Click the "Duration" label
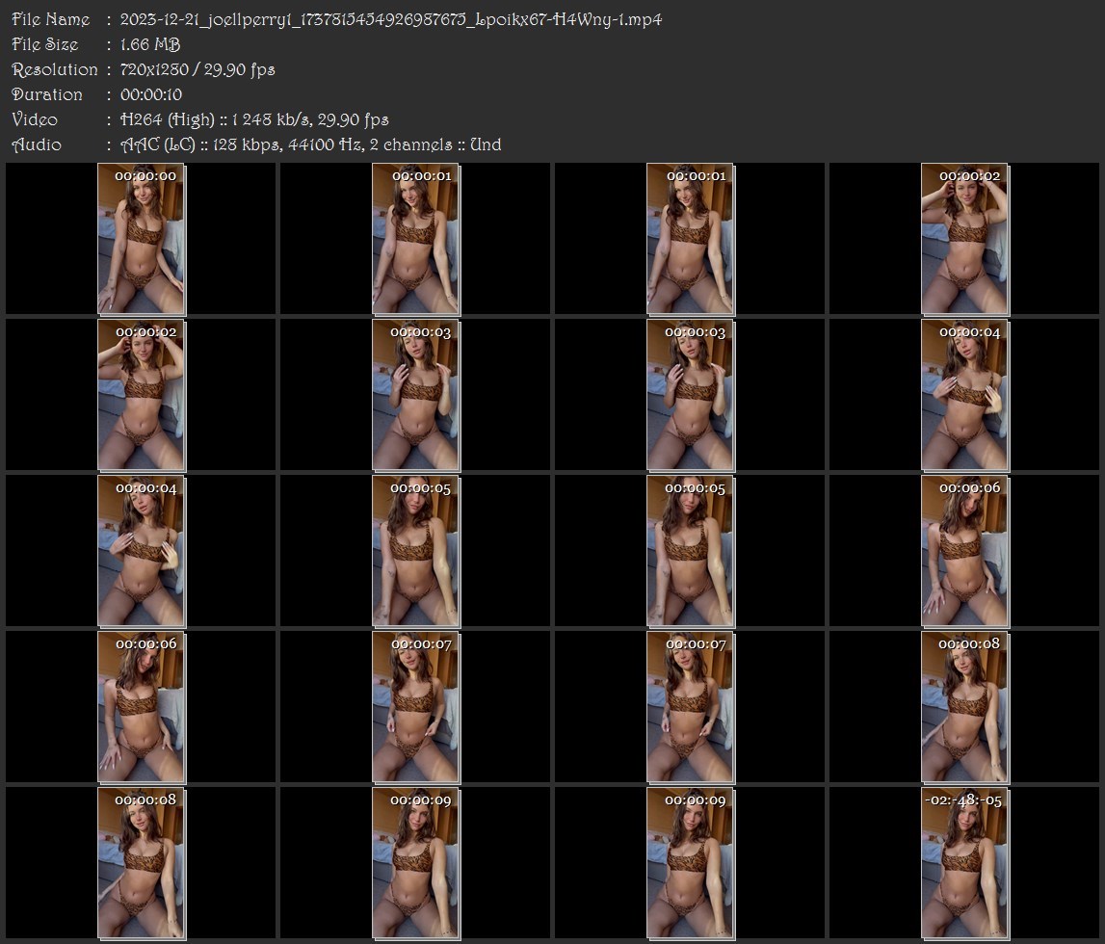This screenshot has height=944, width=1105. pyautogui.click(x=47, y=94)
